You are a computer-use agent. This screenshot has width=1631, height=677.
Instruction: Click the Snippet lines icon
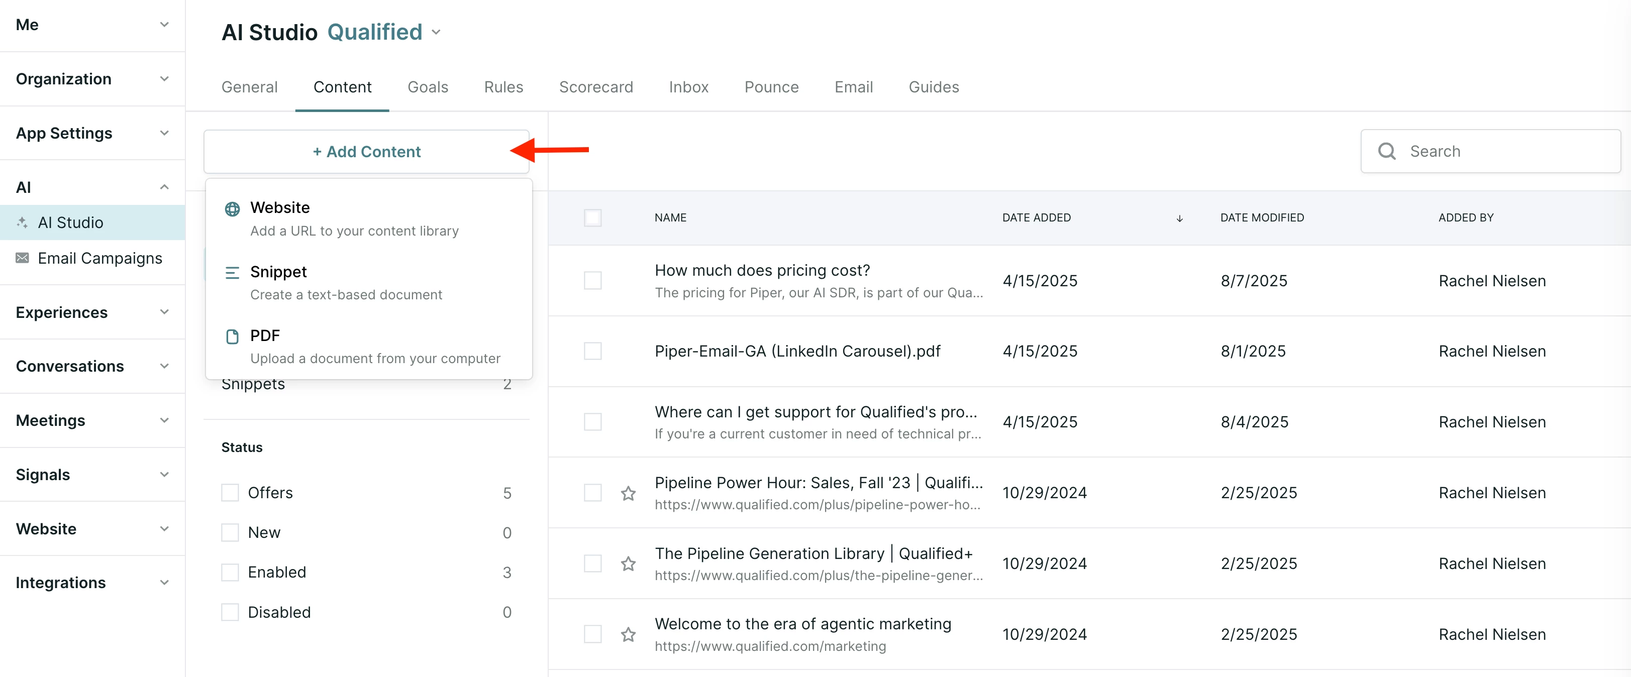click(x=232, y=273)
